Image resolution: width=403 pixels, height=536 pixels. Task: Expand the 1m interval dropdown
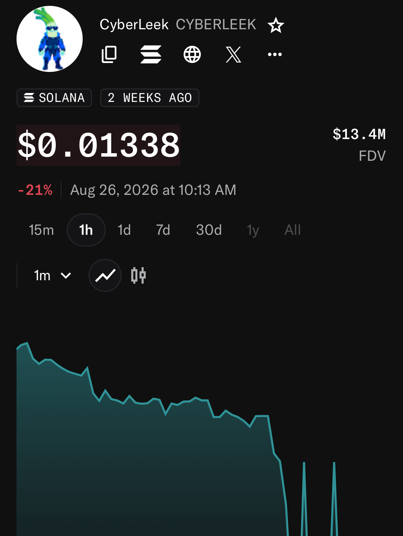[x=52, y=275]
